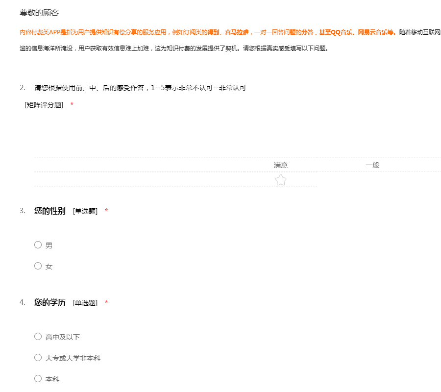Select the 男 radio button
The width and height of the screenshot is (441, 392).
pos(38,245)
